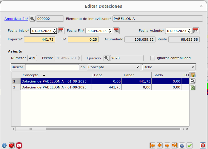Click the horizontal scrollbar thumb
Image resolution: width=208 pixels, height=149 pixels.
point(31,129)
